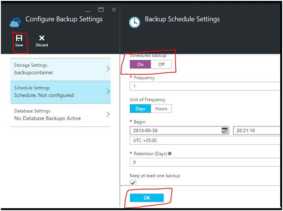Select Hours as unit of frequency
This screenshot has height=211, width=283.
click(161, 108)
